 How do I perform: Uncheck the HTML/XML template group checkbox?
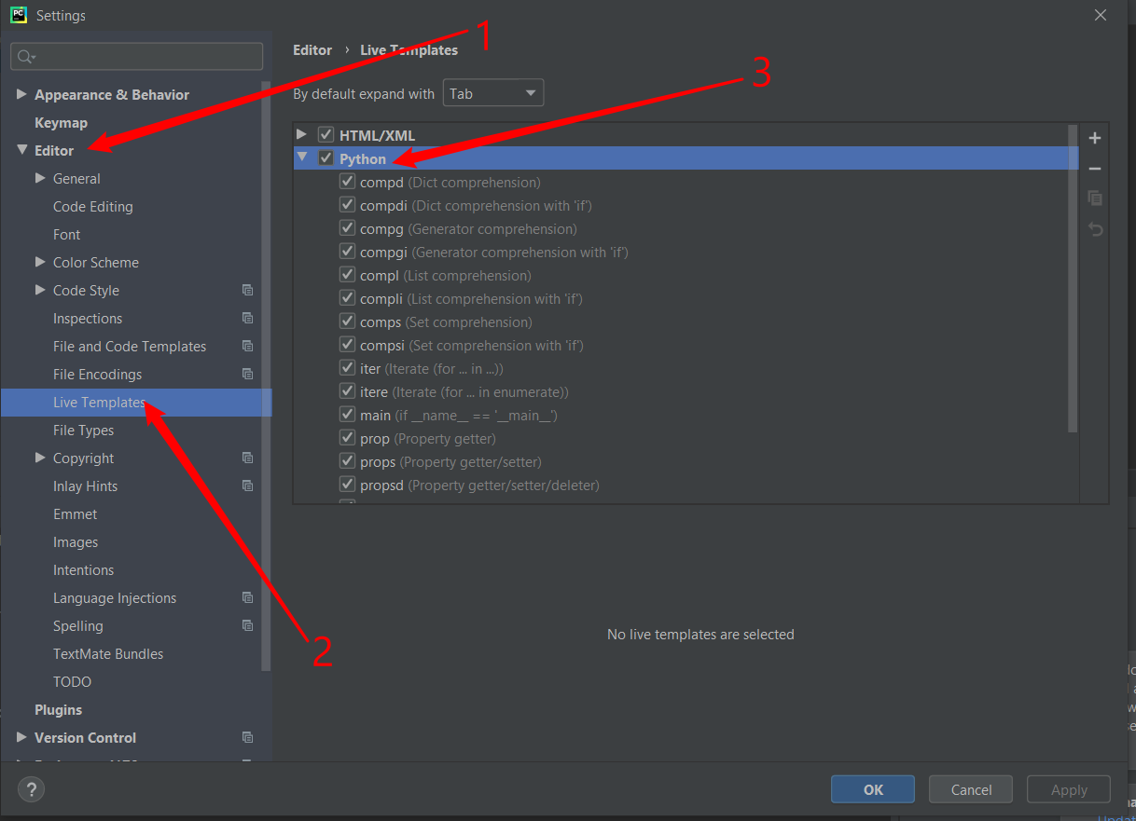(326, 135)
